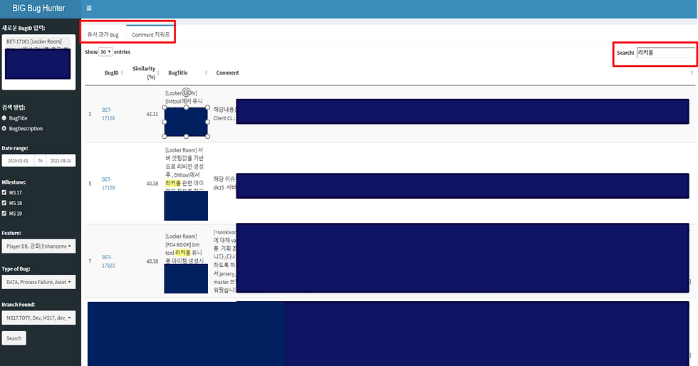
Task: Click row number 5 cell
Action: [x=90, y=184]
